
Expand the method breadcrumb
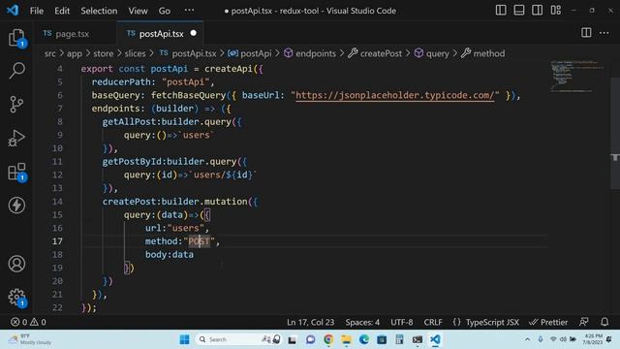point(482,53)
